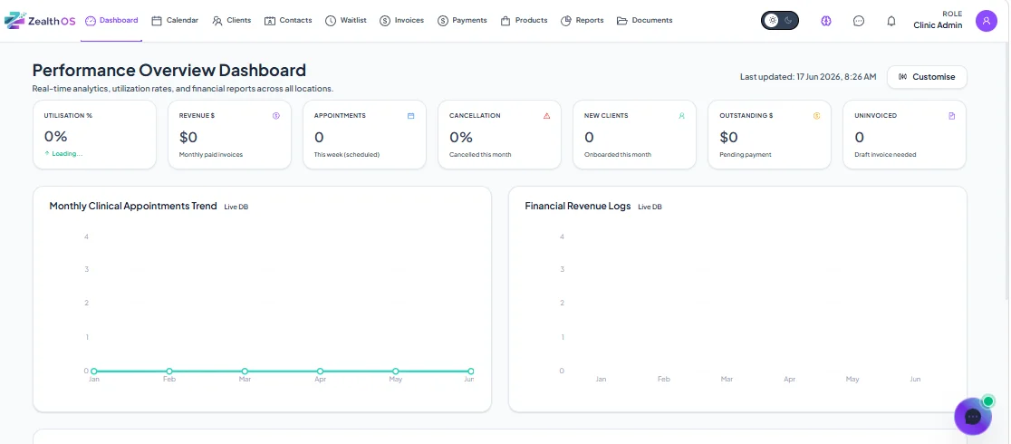Click 'Onboarded this month' text
Screen dimensions: 1011x444
pos(618,155)
